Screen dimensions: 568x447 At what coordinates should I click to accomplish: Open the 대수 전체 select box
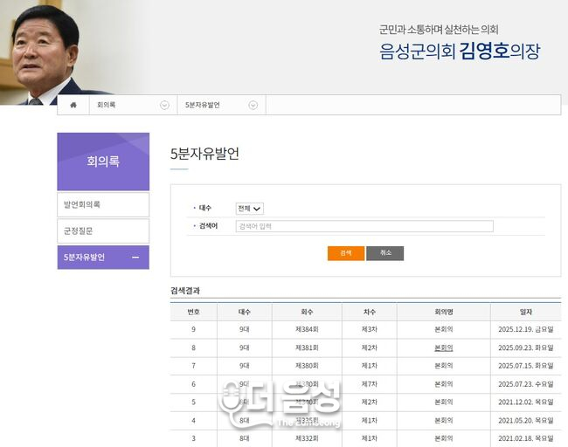[249, 209]
